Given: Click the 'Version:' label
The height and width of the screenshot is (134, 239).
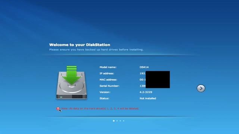Looking at the screenshot, I should pyautogui.click(x=105, y=92).
